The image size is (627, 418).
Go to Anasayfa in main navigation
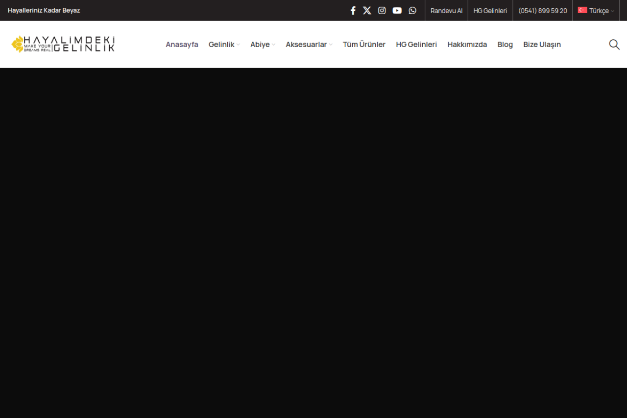coord(182,45)
